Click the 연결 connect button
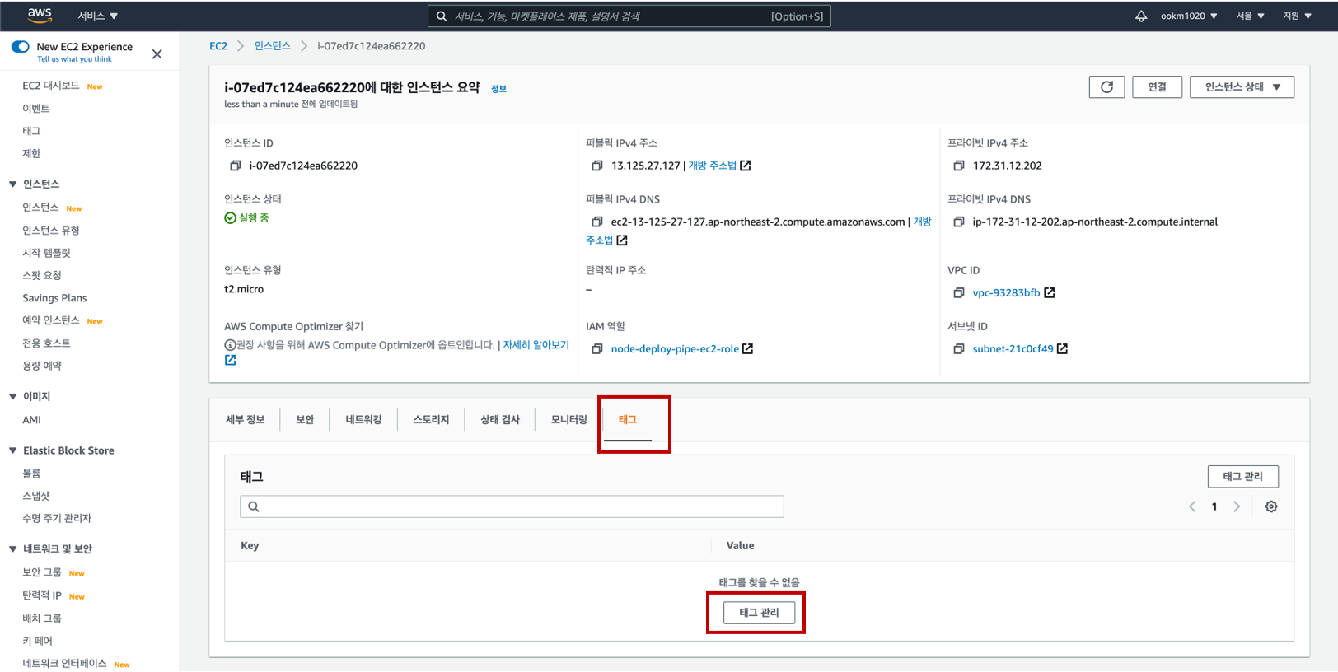The height and width of the screenshot is (672, 1338). [1157, 87]
